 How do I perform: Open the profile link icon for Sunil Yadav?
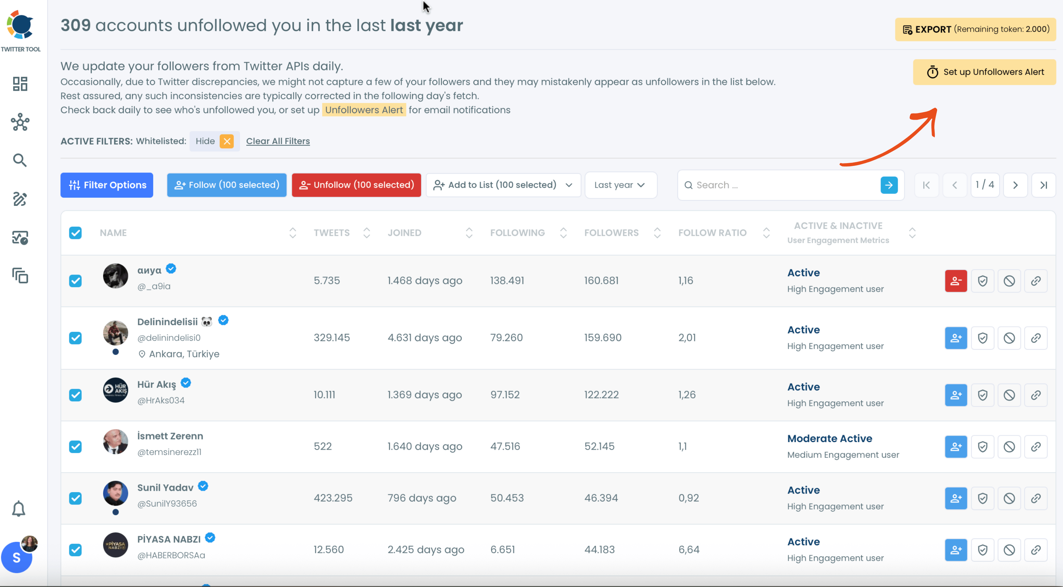tap(1036, 498)
